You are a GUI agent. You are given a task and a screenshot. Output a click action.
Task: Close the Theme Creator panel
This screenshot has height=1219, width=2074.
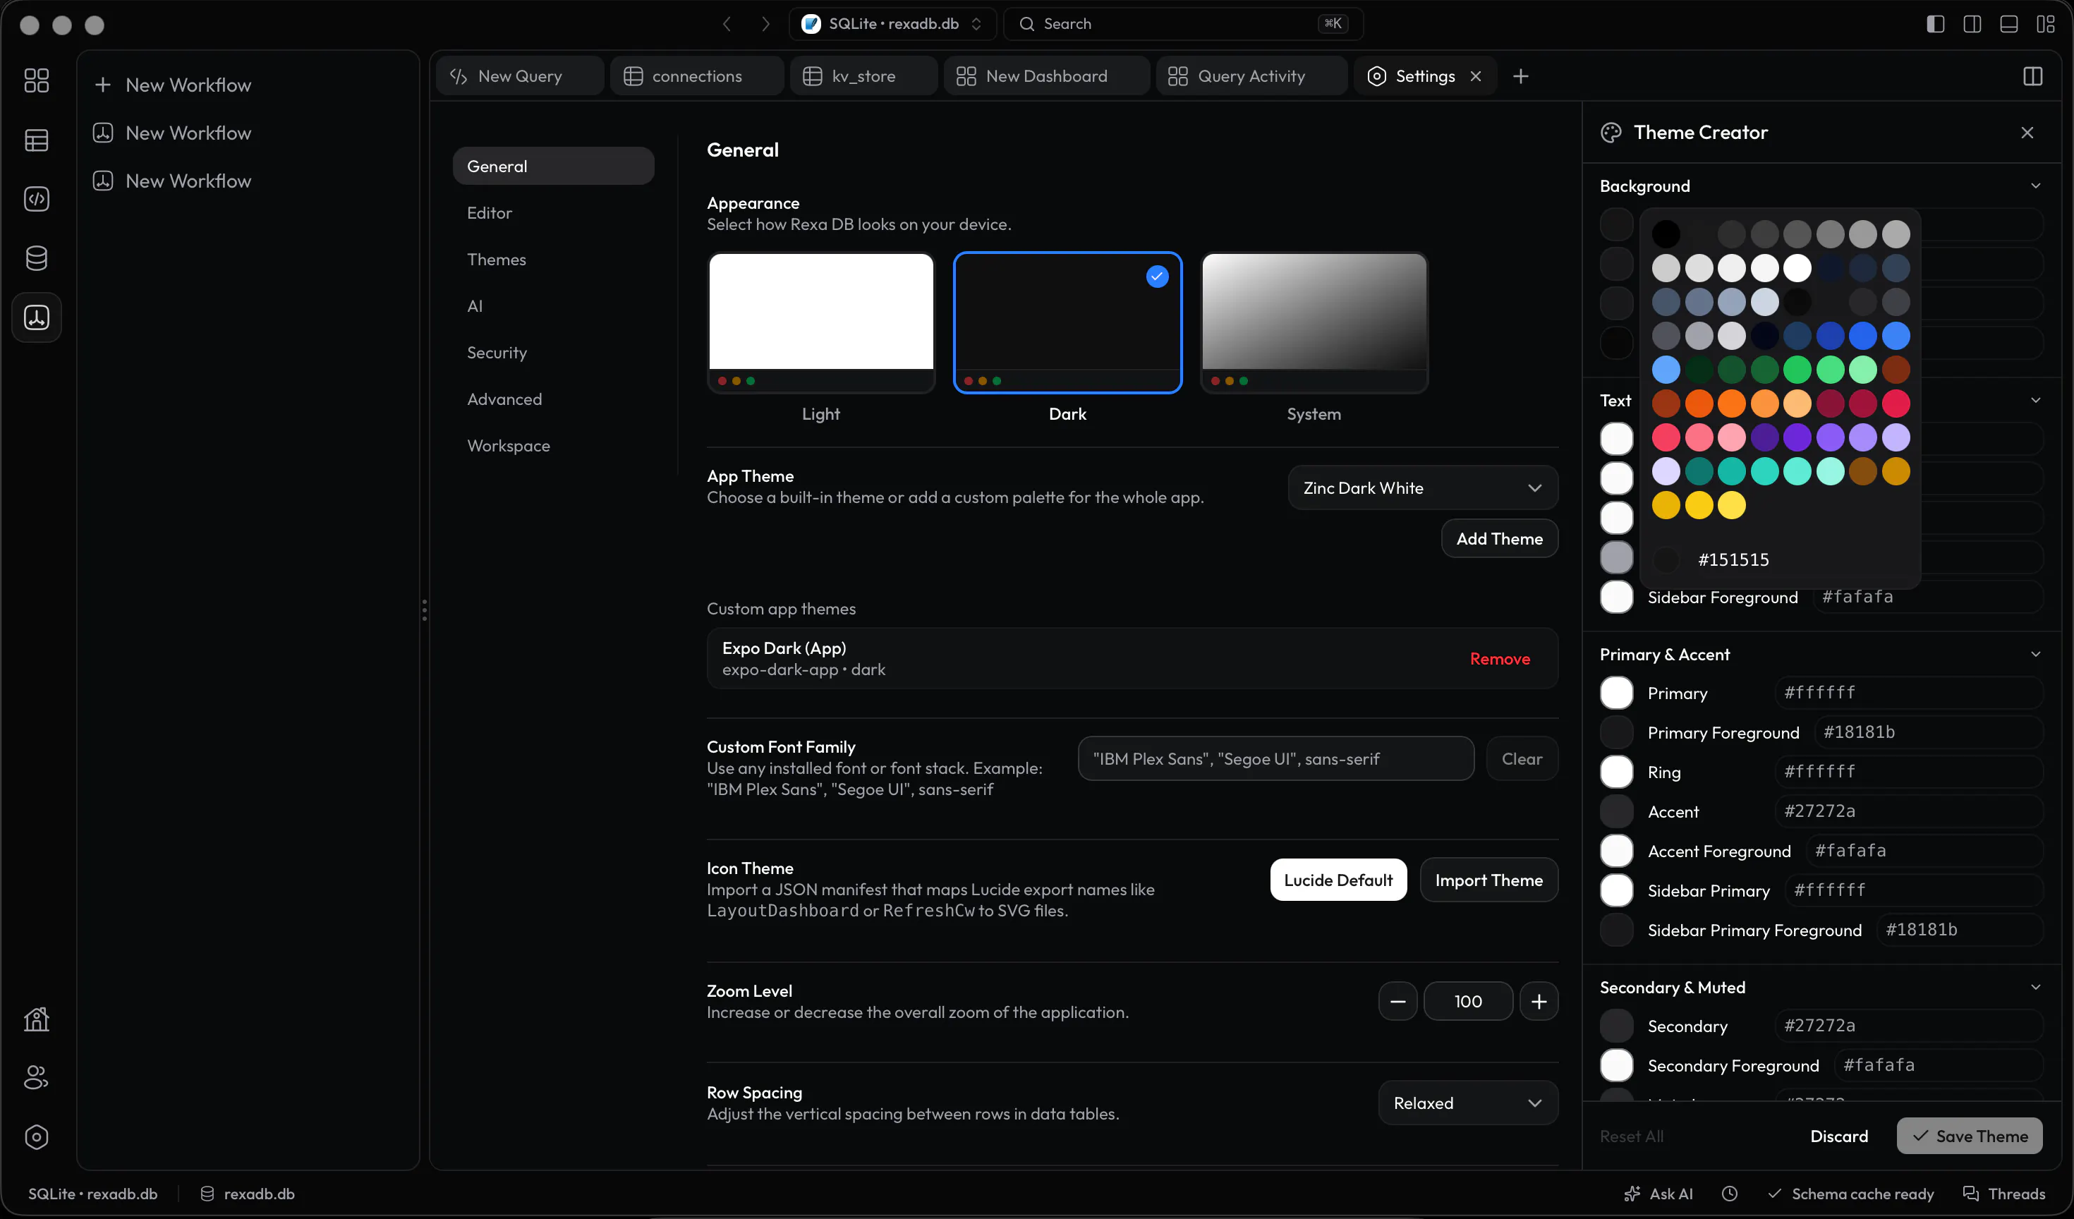2027,132
